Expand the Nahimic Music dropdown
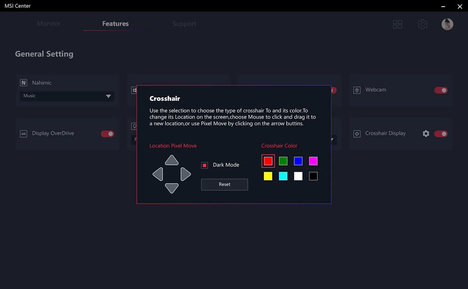 click(67, 96)
